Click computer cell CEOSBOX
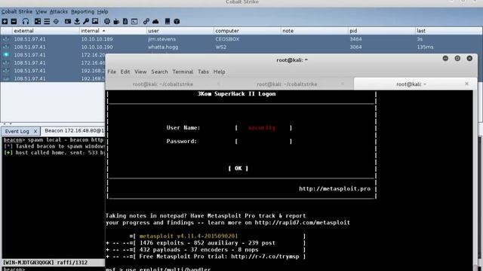Screen dimensions: 483x271 227,39
